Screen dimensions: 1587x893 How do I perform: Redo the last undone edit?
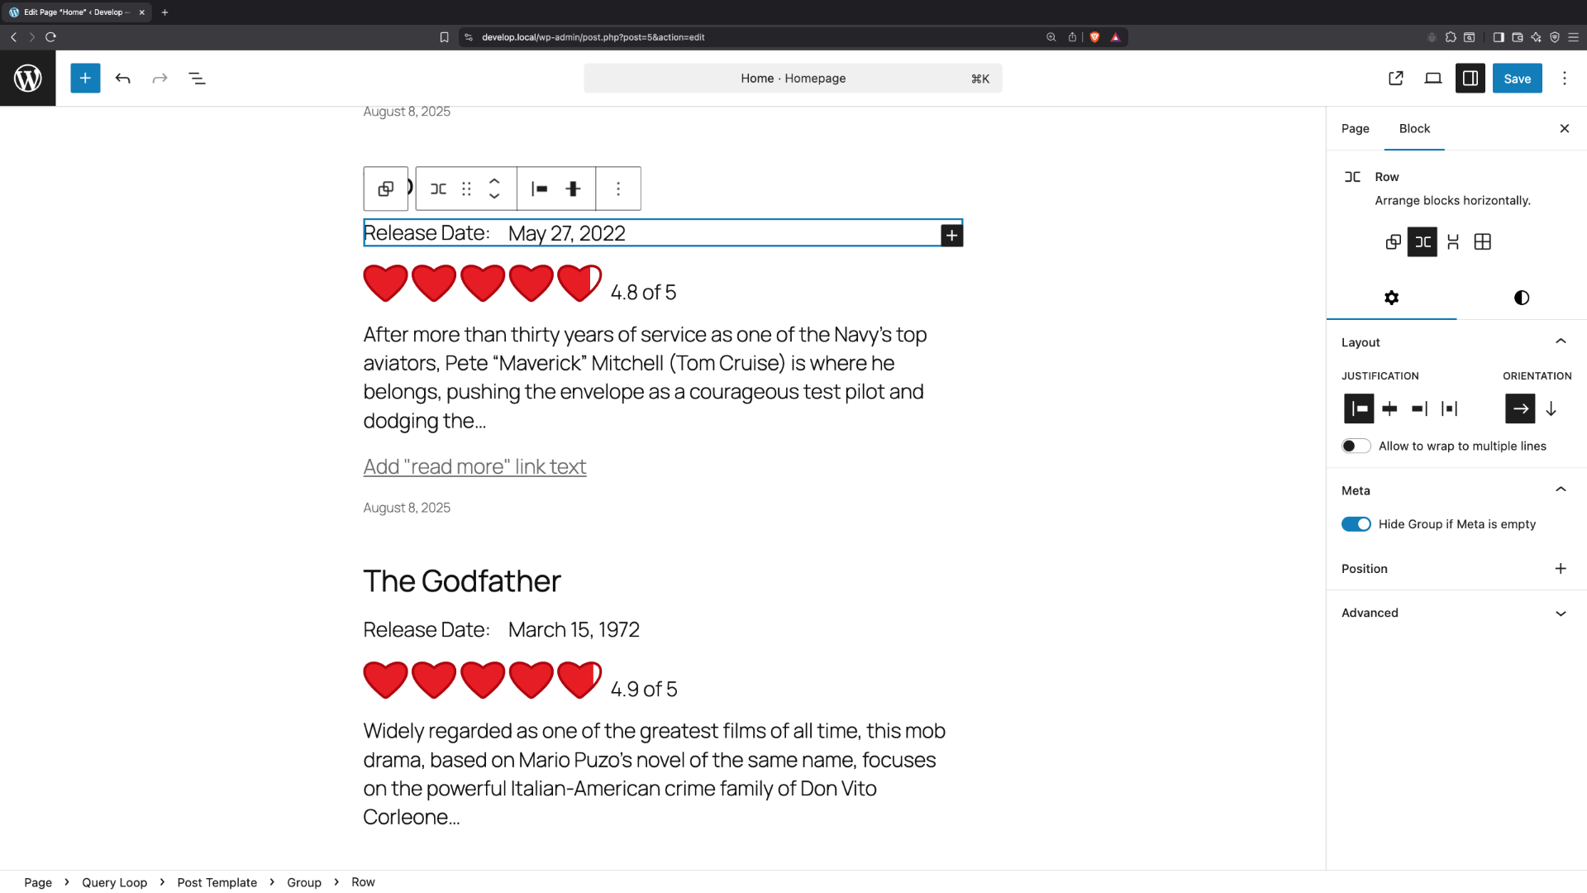pos(160,78)
